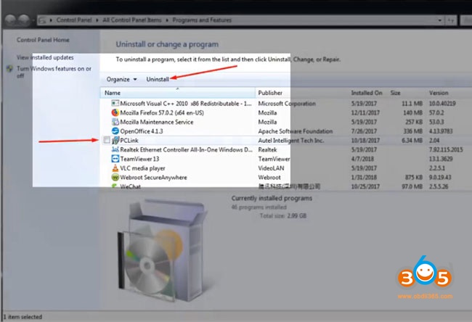Sort by the Name column header
The image size is (472, 322).
[178, 93]
